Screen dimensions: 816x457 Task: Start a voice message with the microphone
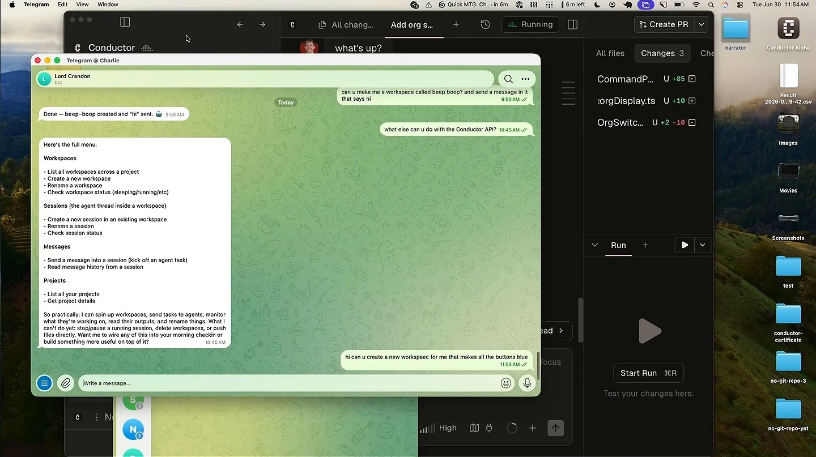pyautogui.click(x=527, y=383)
